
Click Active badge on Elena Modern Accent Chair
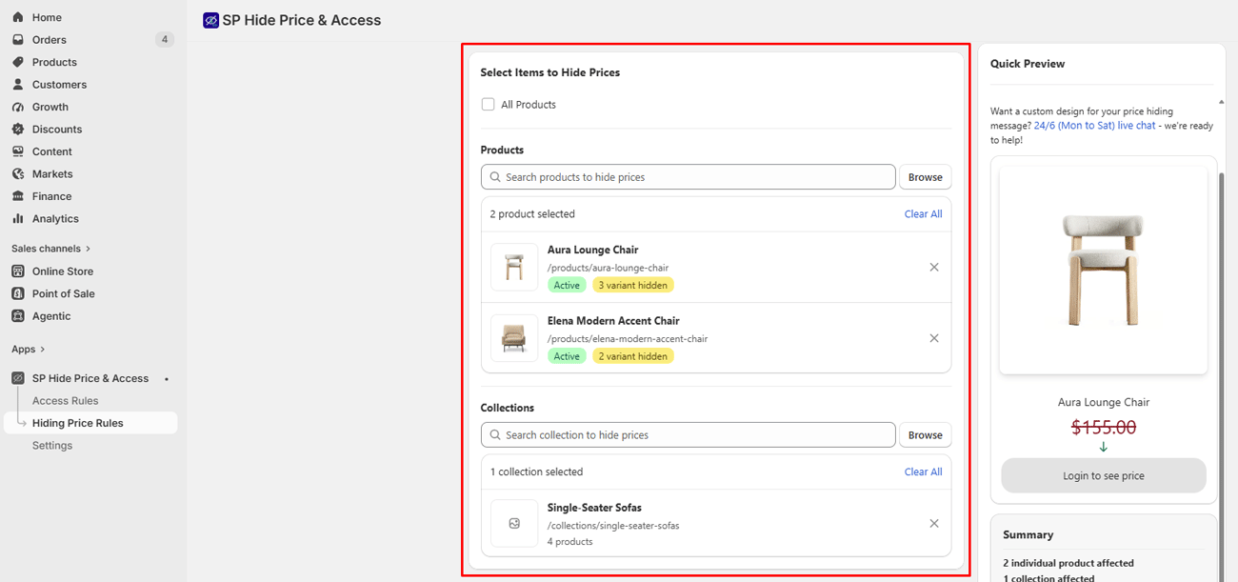[567, 356]
